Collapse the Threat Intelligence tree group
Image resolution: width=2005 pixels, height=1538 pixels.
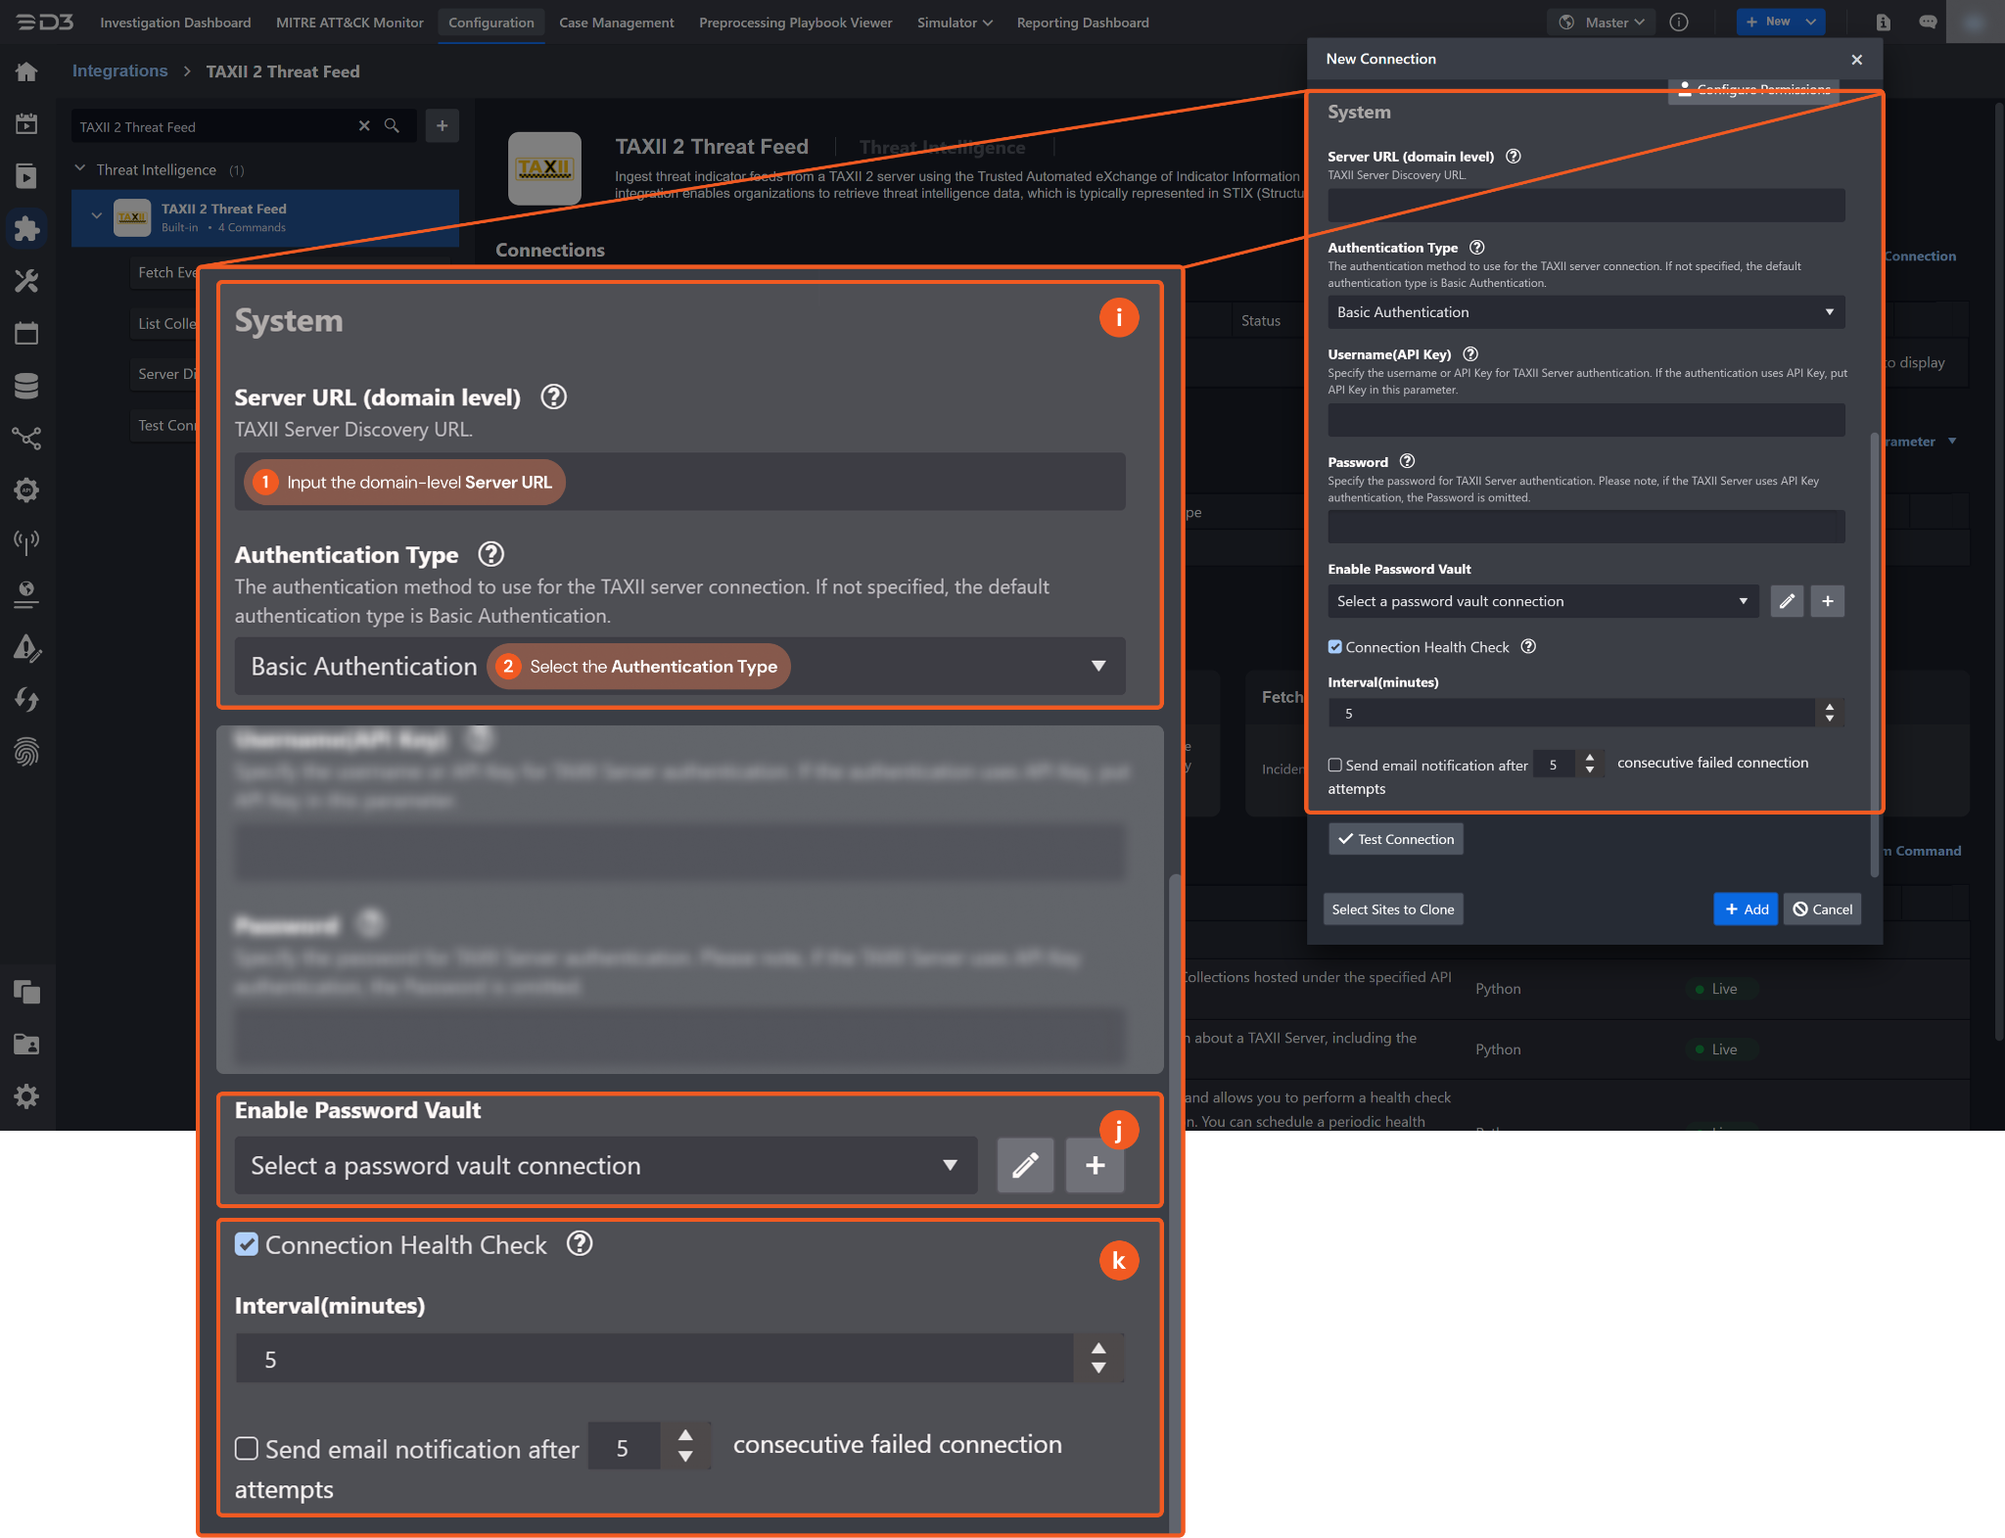pos(80,169)
